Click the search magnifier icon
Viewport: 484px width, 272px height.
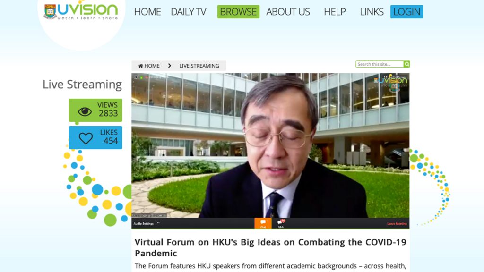(406, 64)
